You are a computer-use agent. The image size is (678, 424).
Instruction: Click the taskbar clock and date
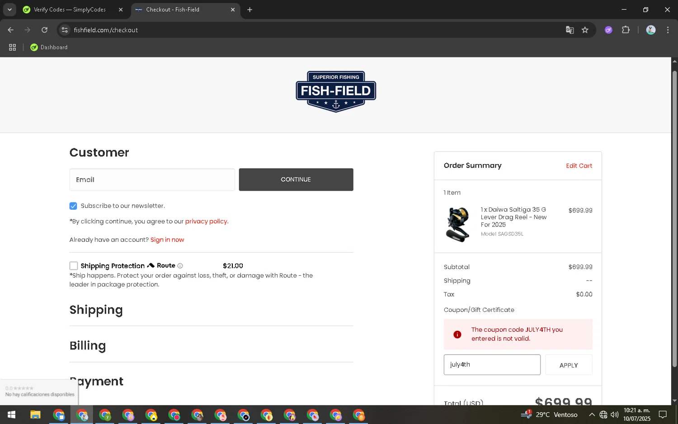pyautogui.click(x=637, y=415)
